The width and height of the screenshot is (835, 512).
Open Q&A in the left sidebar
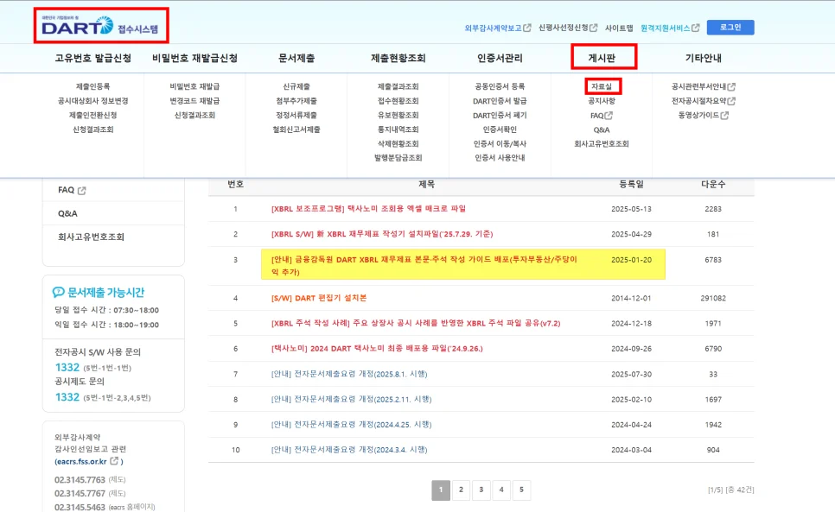click(67, 213)
